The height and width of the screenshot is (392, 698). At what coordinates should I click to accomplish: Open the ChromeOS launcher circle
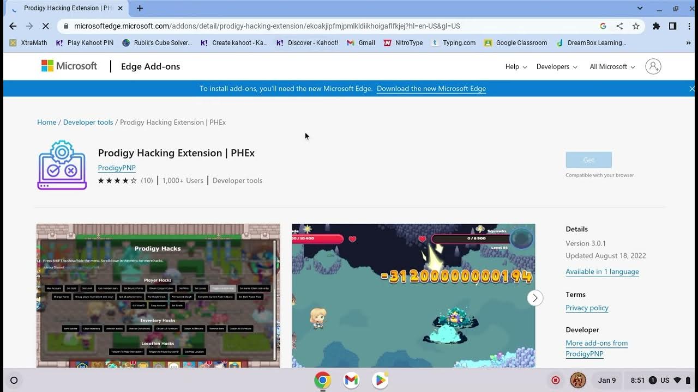(x=14, y=381)
